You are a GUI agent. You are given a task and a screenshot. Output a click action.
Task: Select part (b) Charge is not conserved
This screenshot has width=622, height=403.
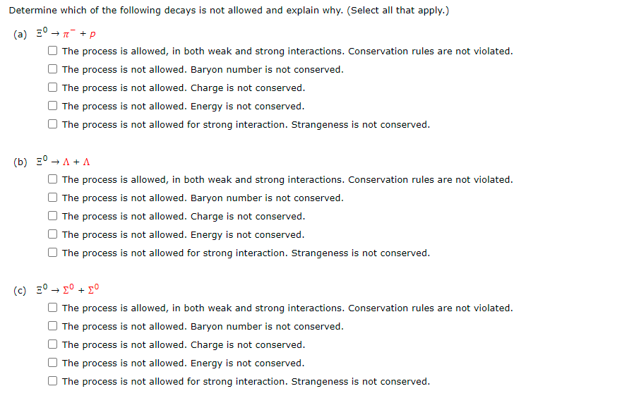pyautogui.click(x=52, y=216)
